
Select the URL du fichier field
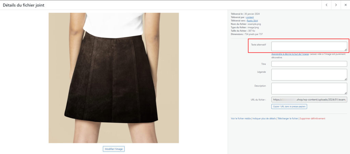309,100
